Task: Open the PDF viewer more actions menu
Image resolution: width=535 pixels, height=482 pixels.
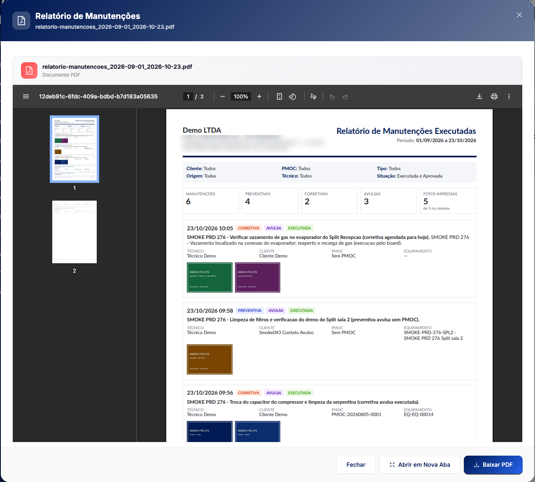Action: 509,96
